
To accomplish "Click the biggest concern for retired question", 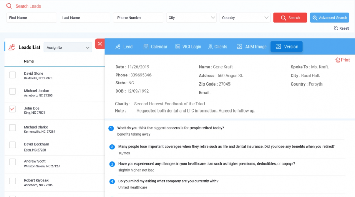I will point(170,128).
